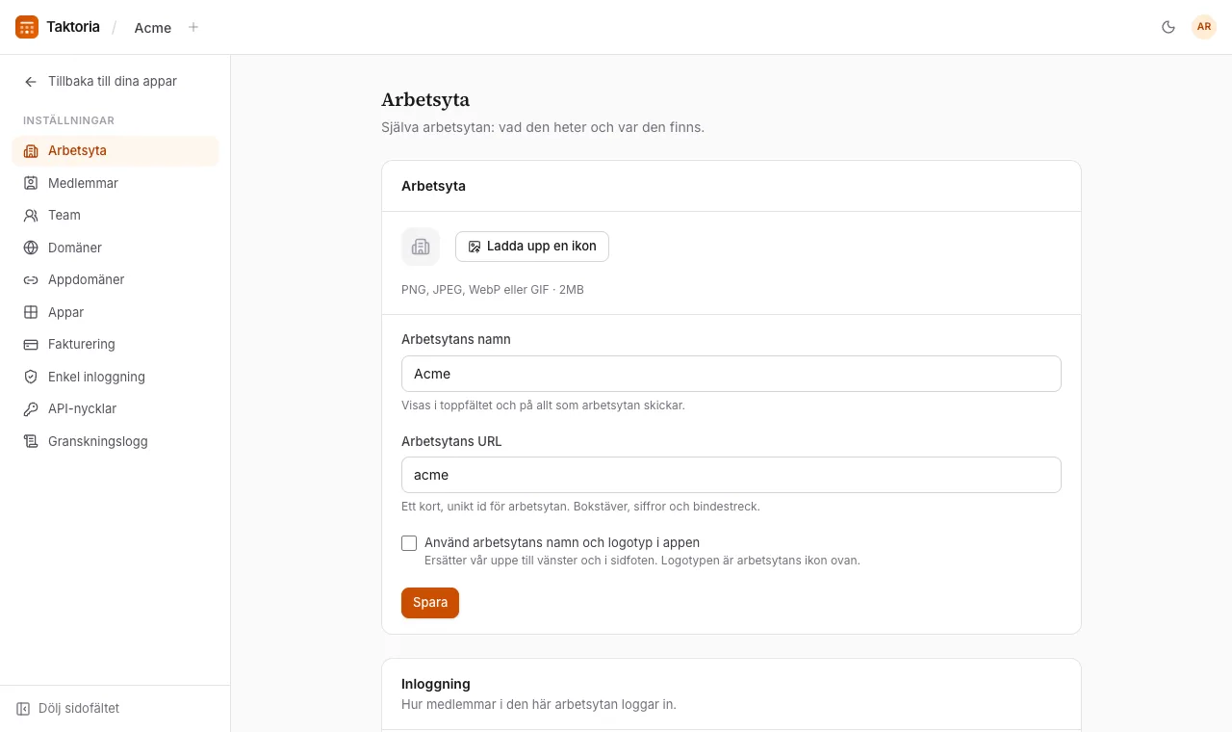Click the Appdomäner link icon

[31, 280]
